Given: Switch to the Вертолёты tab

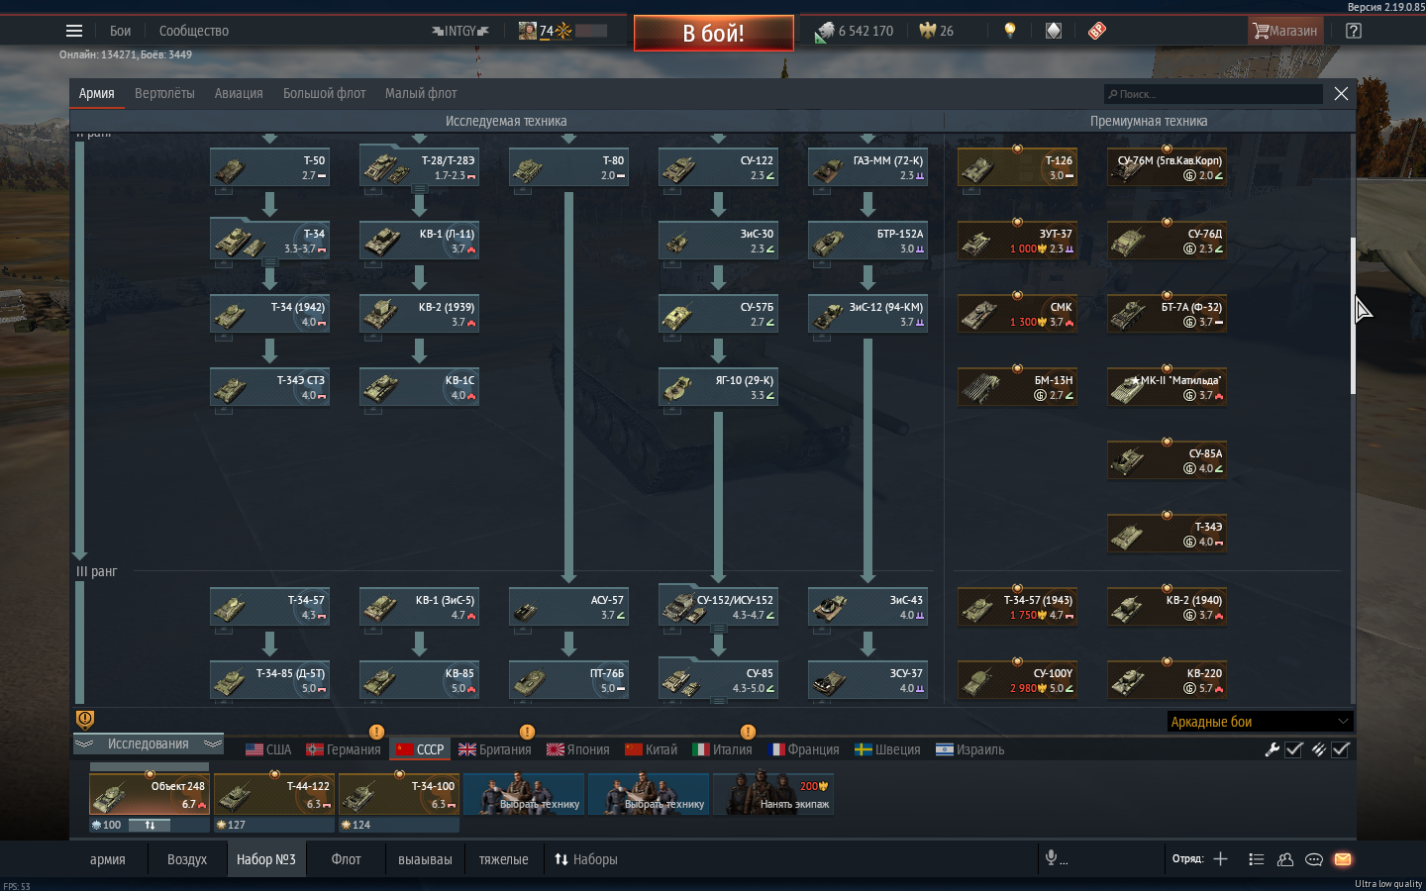Looking at the screenshot, I should 164,93.
